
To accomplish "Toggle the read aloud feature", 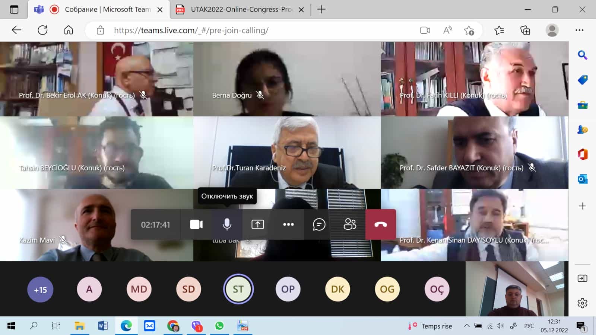I will (447, 30).
